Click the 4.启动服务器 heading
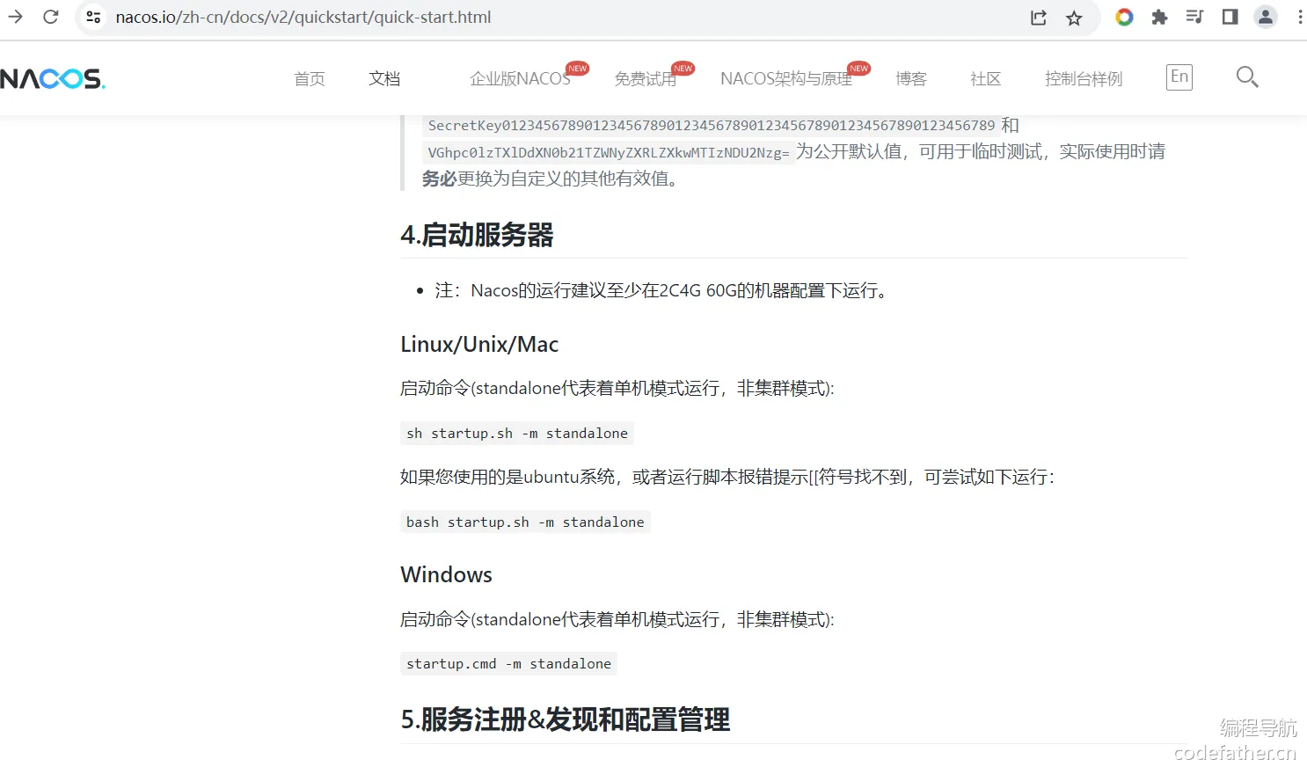Viewport: 1307px width, 774px height. pos(477,235)
